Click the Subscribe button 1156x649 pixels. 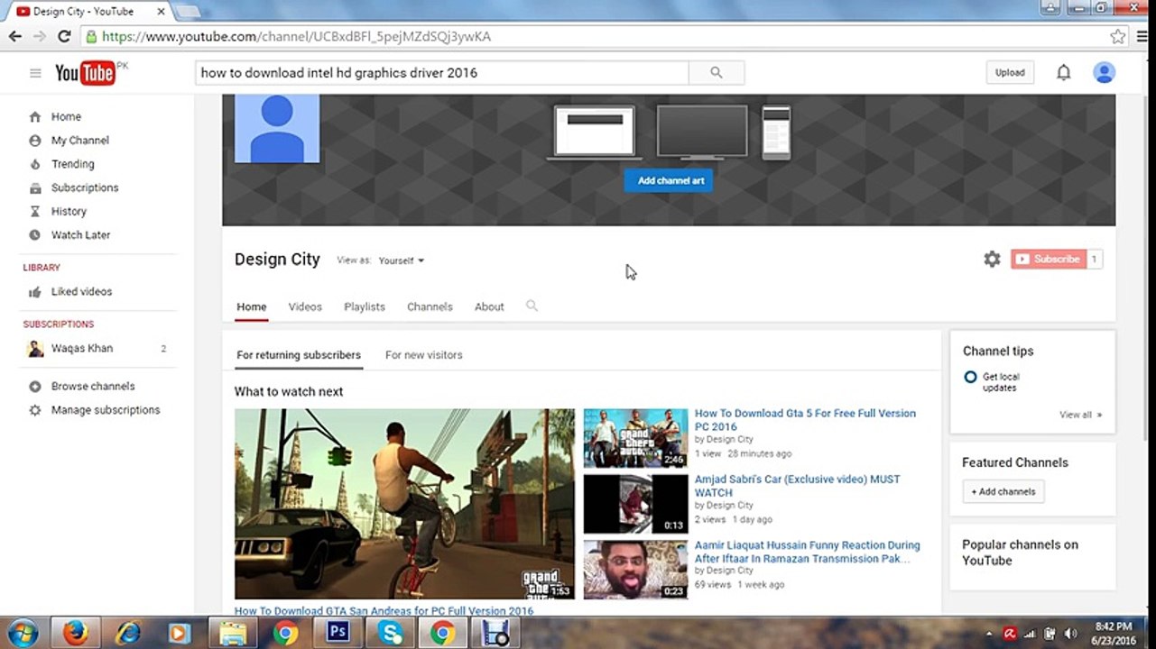(x=1049, y=260)
